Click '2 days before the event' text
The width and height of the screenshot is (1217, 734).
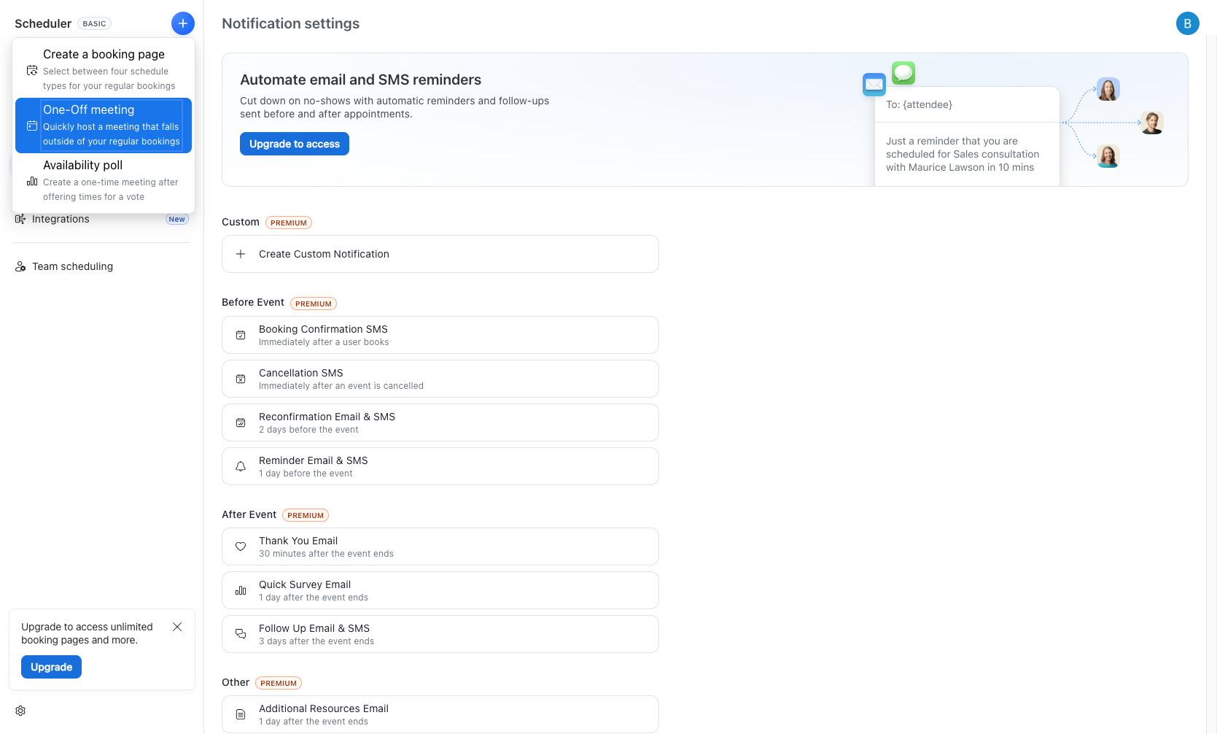308,430
